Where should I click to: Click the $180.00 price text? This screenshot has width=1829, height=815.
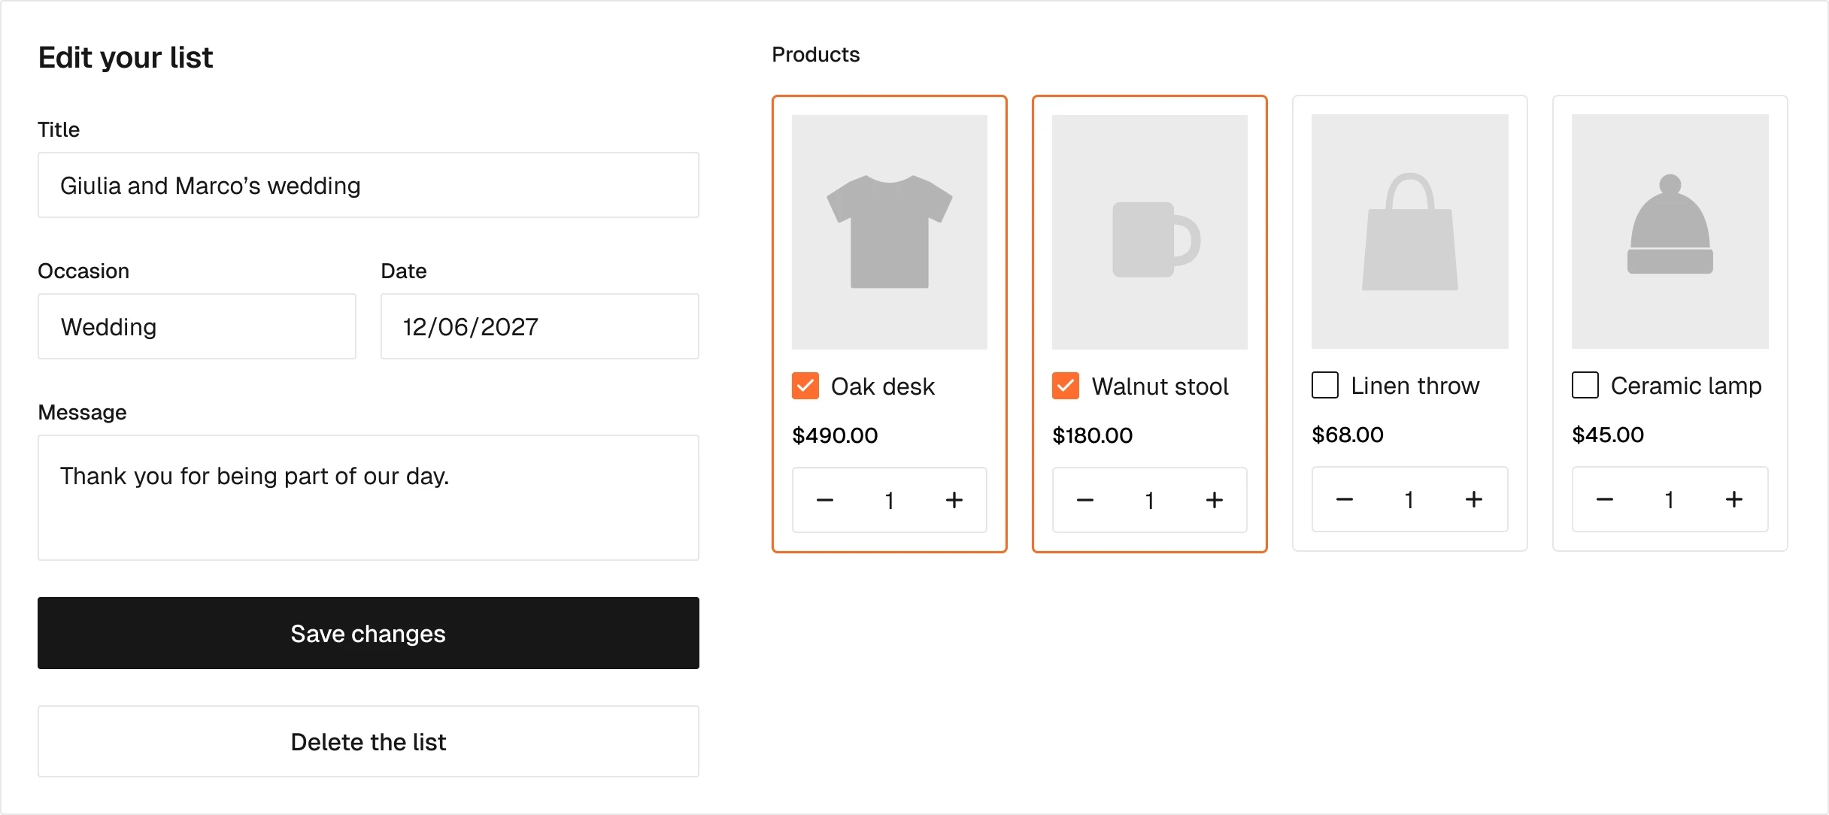click(1092, 435)
